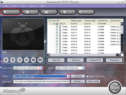Click the Clear All button
Image resolution: width=126 pixels, height=95 pixels.
(56, 60)
